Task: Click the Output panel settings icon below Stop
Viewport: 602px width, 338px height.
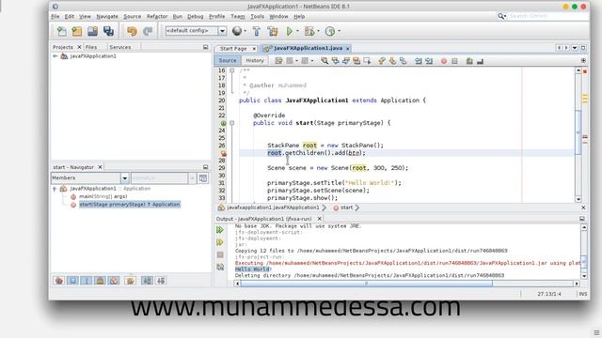Action: coord(220,267)
